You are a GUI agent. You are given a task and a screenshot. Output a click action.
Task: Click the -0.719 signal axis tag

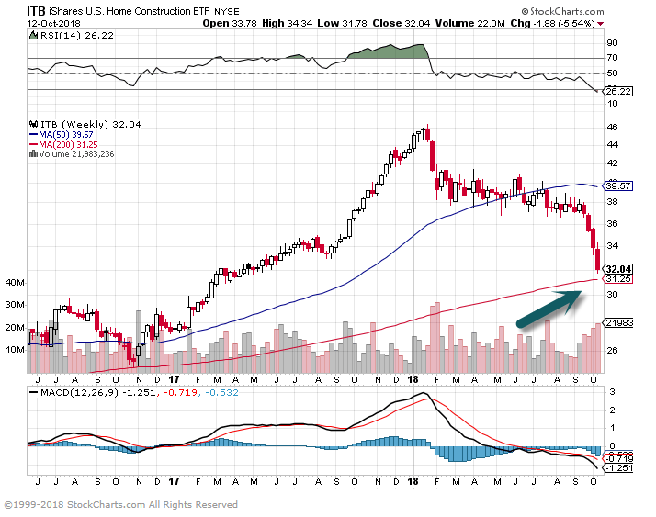click(x=618, y=459)
